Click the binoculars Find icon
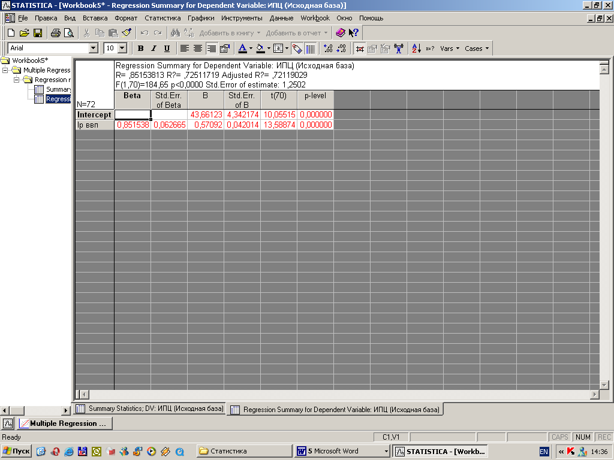Image resolution: width=614 pixels, height=460 pixels. click(175, 33)
